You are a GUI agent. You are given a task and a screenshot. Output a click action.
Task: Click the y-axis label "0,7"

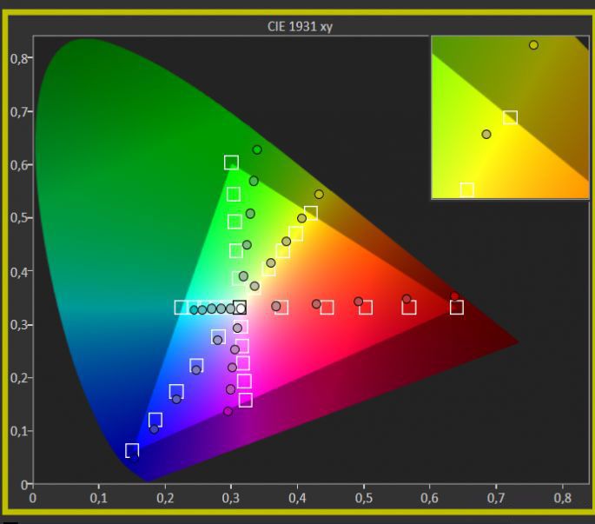click(x=18, y=112)
